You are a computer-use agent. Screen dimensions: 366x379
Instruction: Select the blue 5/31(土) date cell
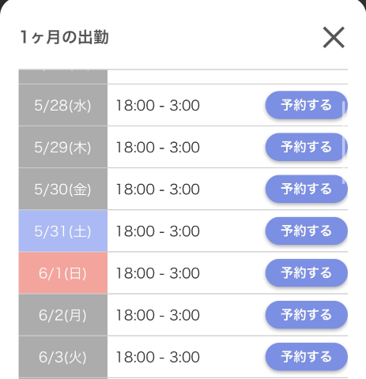(x=63, y=231)
